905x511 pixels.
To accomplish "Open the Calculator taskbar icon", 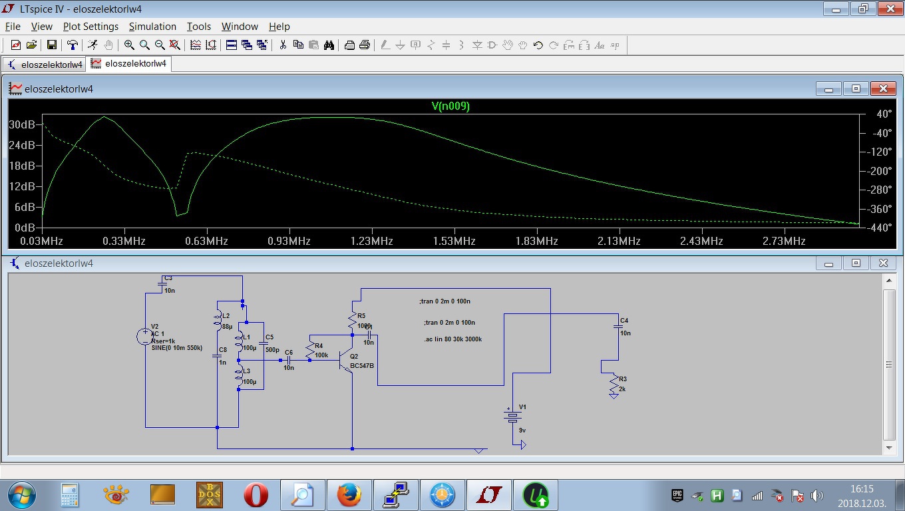I will (70, 495).
